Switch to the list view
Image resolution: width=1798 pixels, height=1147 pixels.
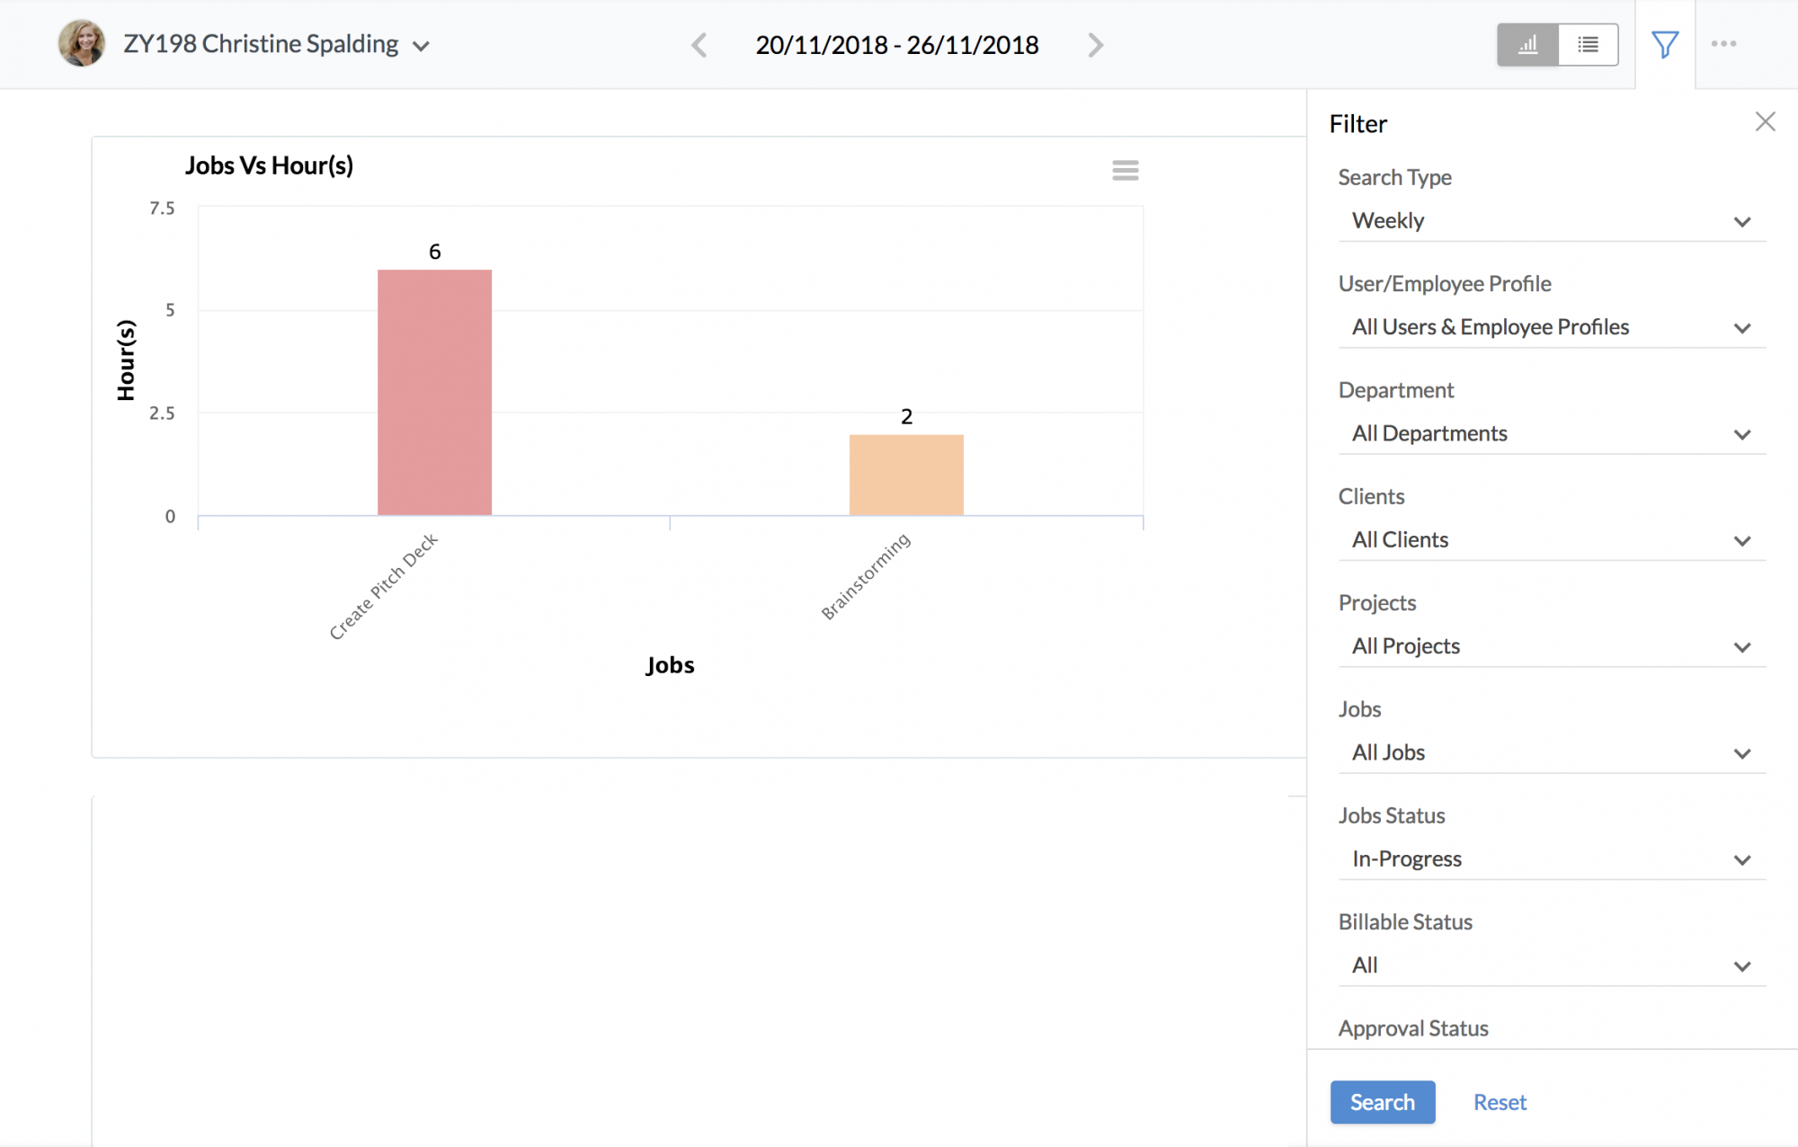tap(1588, 44)
